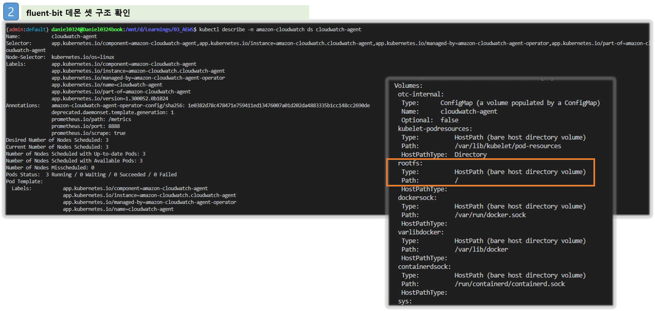Click the 'otc-internal:' volume name
The height and width of the screenshot is (311, 655).
tap(421, 94)
